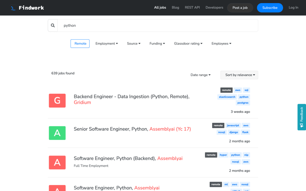Viewport: 306px width, 191px height.
Task: Click python tag on the Backend job
Action: [x=235, y=155]
